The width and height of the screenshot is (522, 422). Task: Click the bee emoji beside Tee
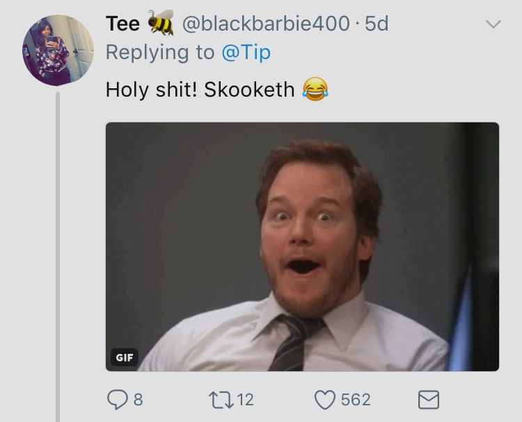(x=161, y=24)
